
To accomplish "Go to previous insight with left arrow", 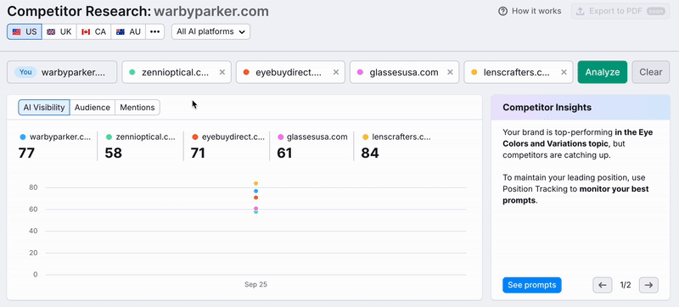I will 603,285.
